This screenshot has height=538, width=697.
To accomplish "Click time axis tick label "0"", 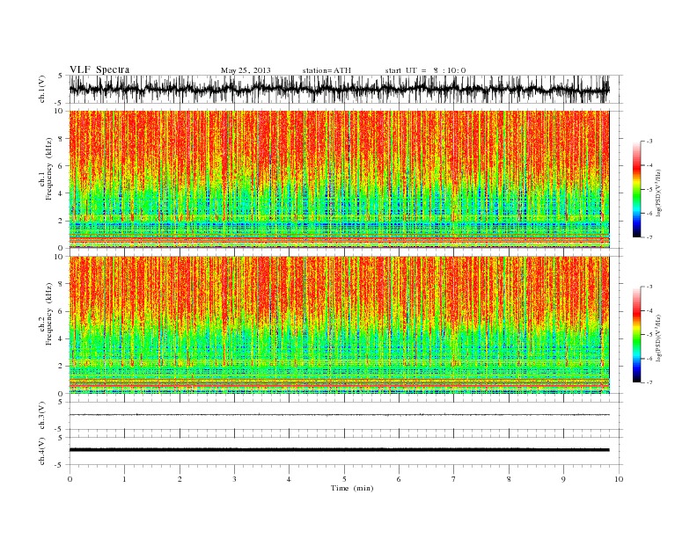I will point(70,479).
